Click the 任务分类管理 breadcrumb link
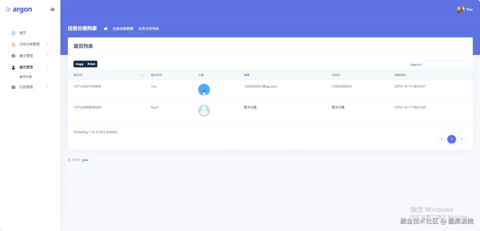Image resolution: width=480 pixels, height=231 pixels. [123, 29]
